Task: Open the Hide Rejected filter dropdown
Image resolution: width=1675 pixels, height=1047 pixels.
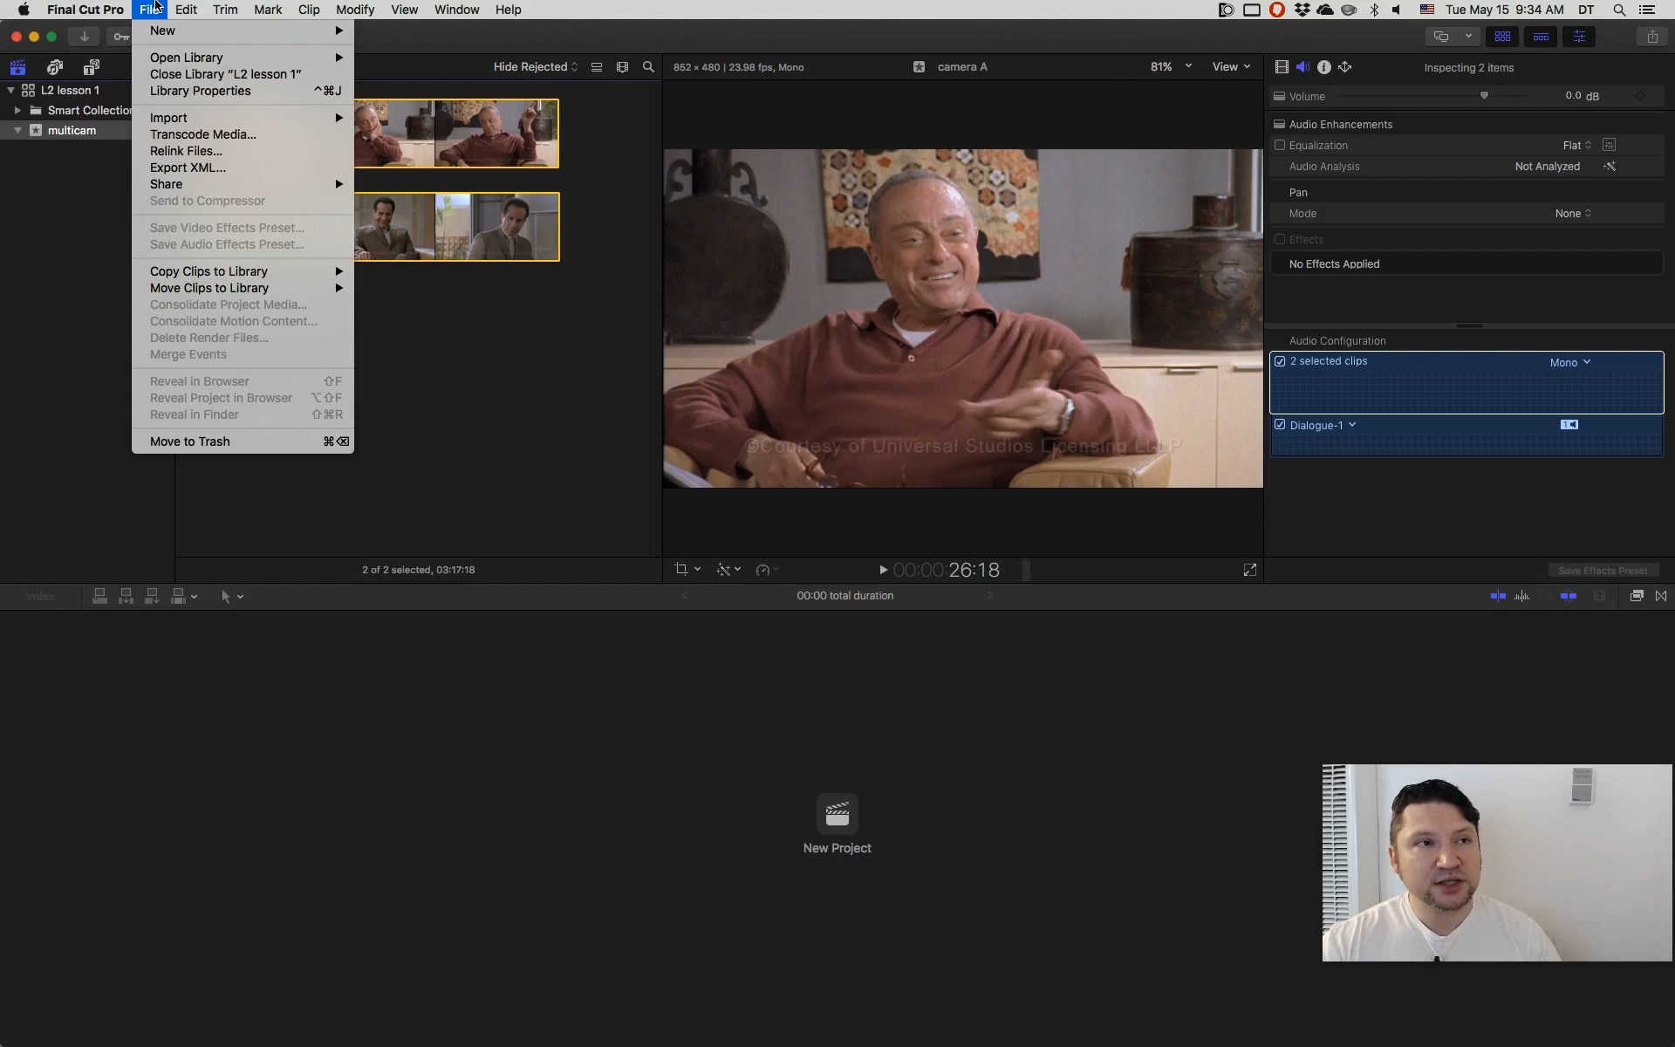Action: (x=535, y=67)
